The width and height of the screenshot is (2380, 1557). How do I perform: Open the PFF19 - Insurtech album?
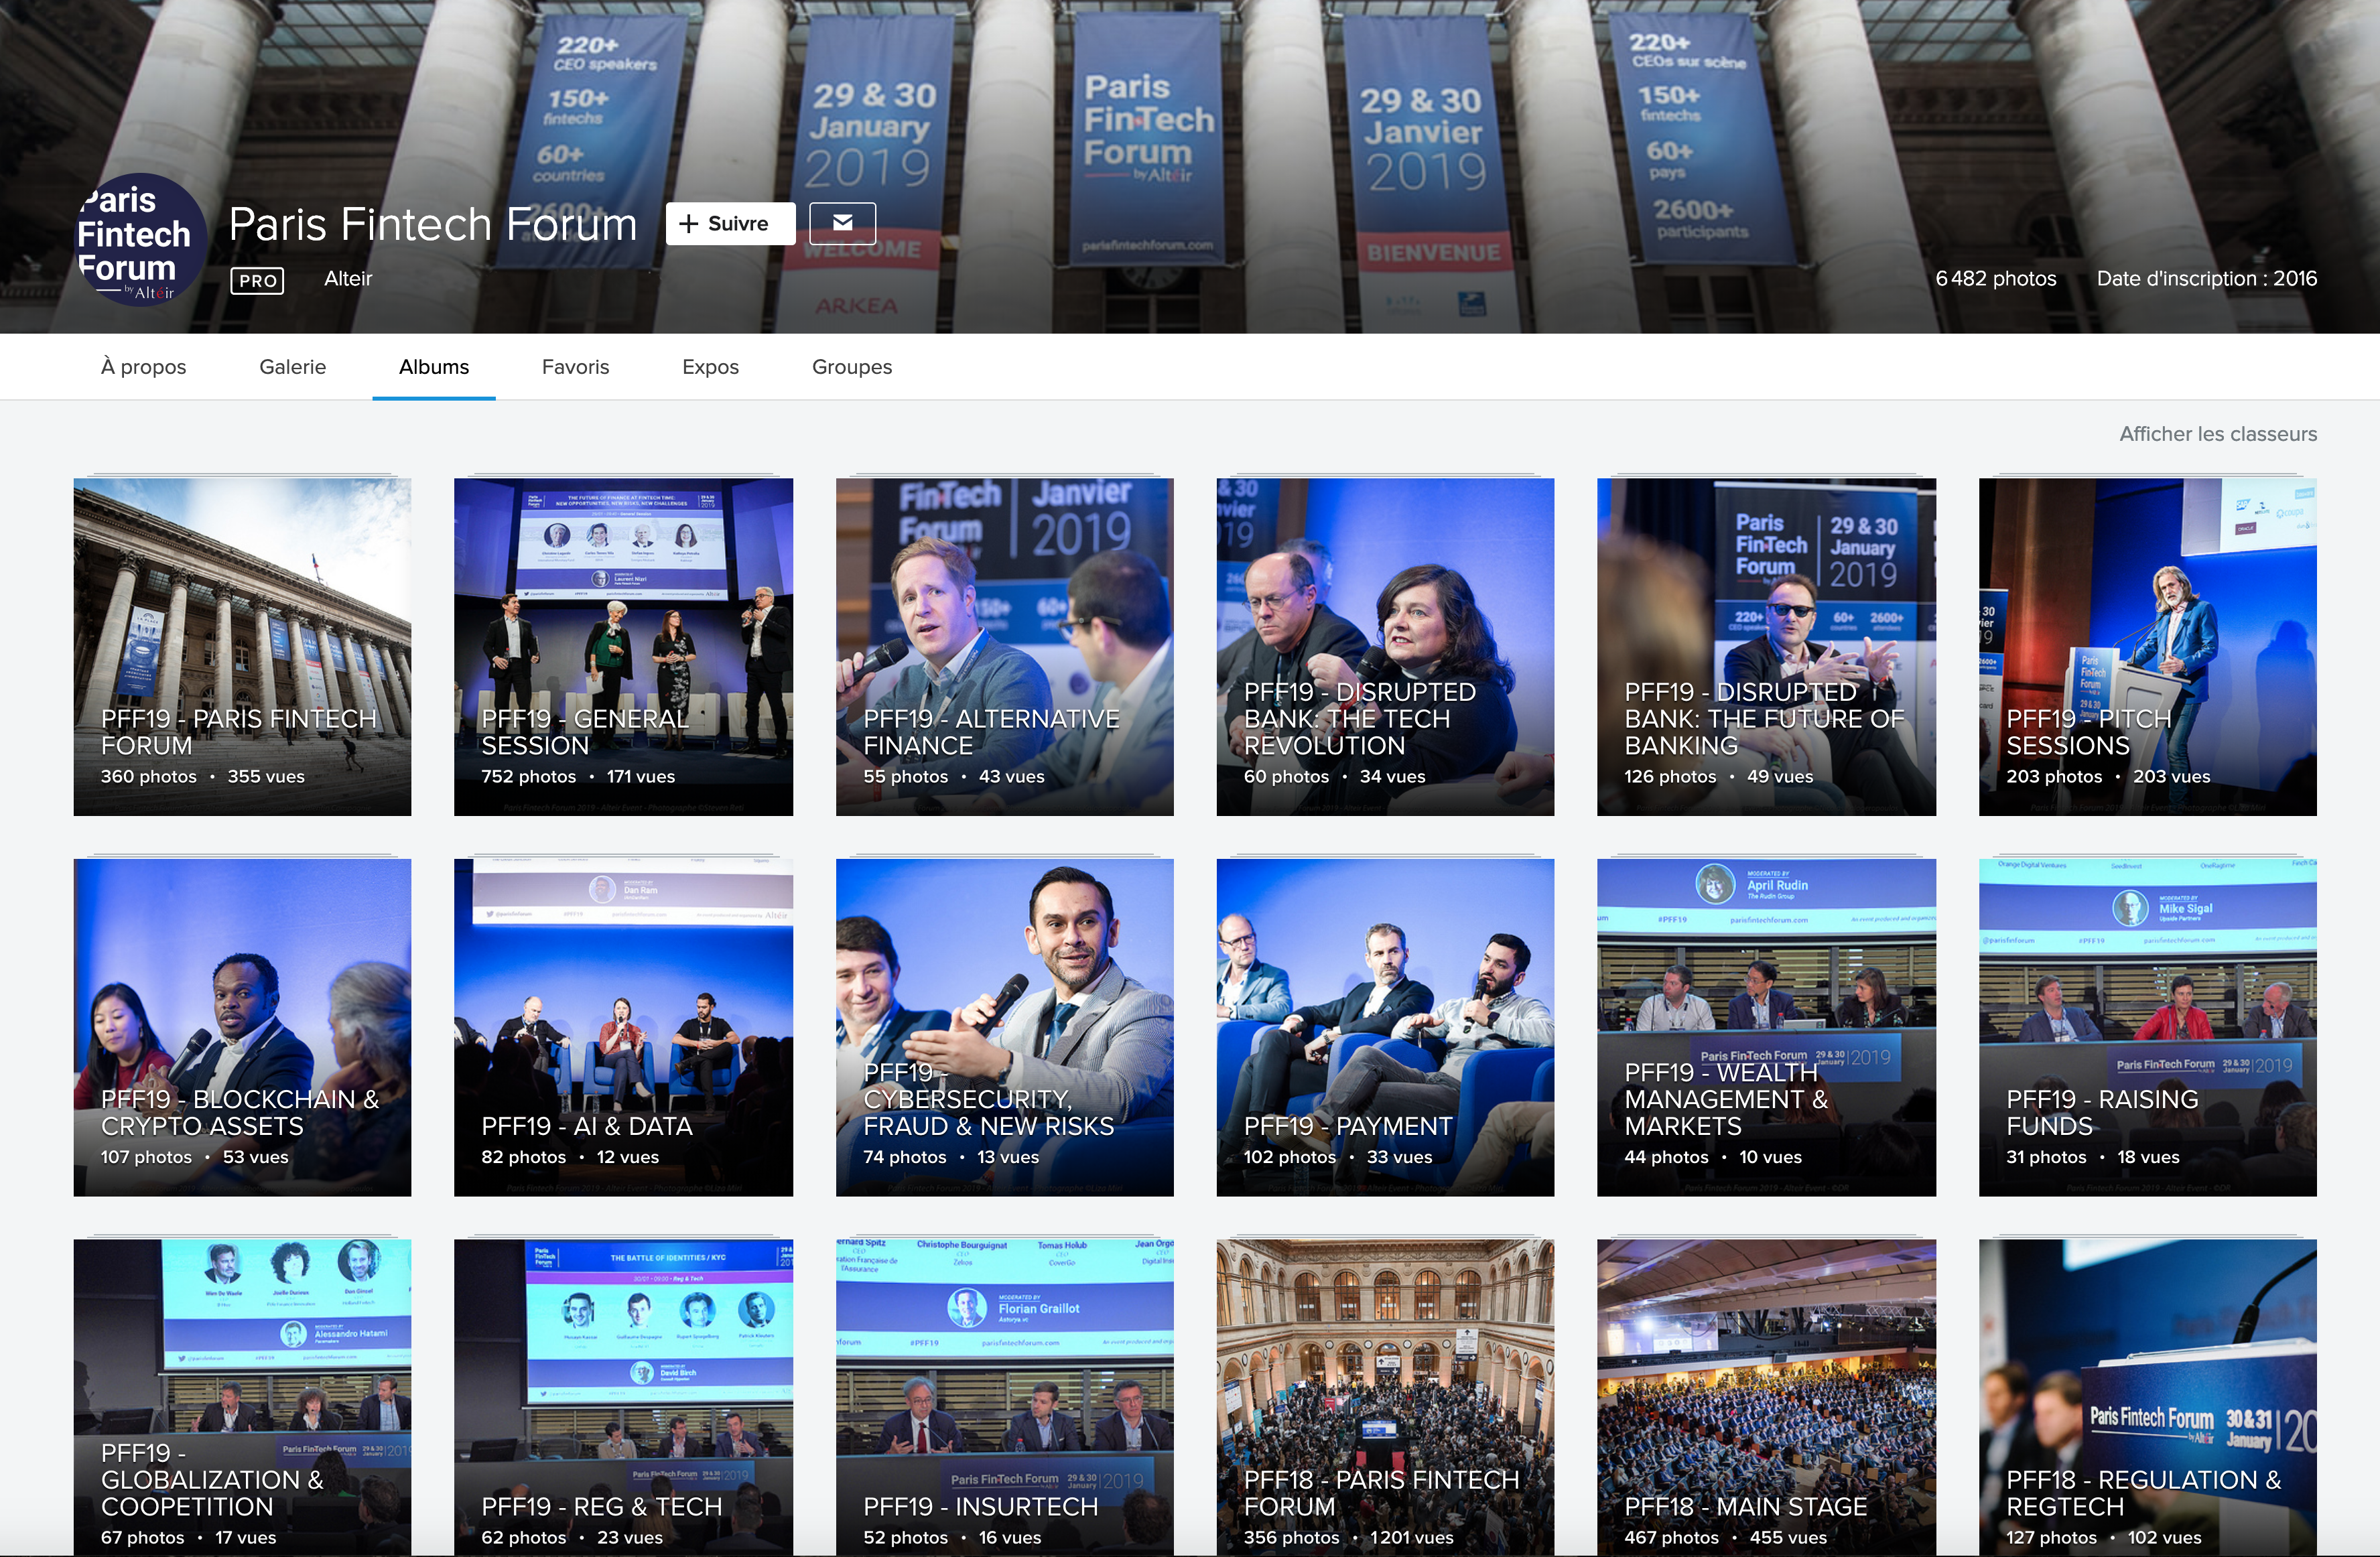(1004, 1397)
